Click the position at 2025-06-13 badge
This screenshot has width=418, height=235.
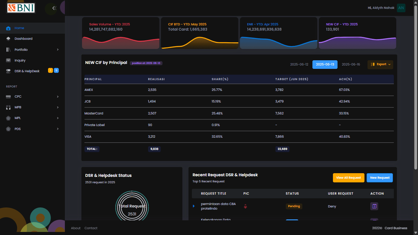pyautogui.click(x=146, y=63)
